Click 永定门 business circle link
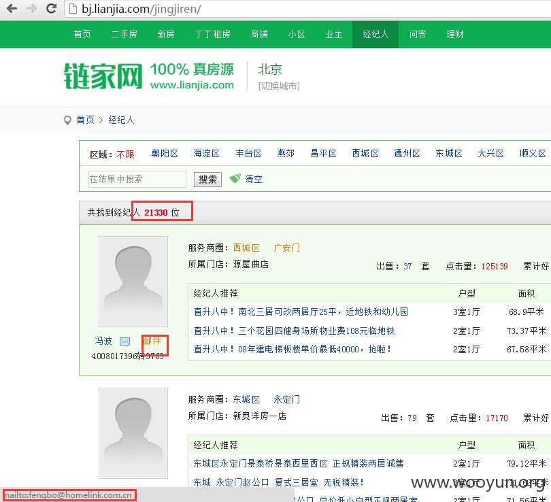The image size is (551, 502). 287,400
